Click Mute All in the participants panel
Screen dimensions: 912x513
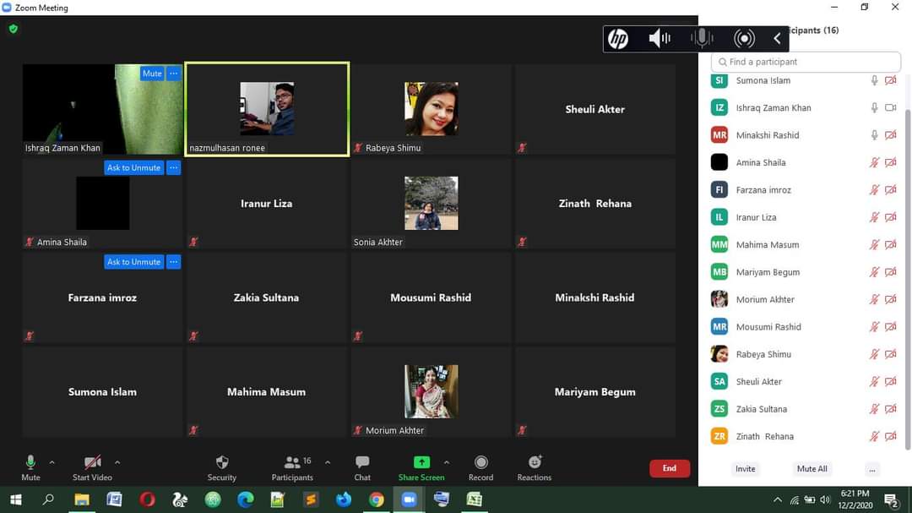click(x=812, y=469)
